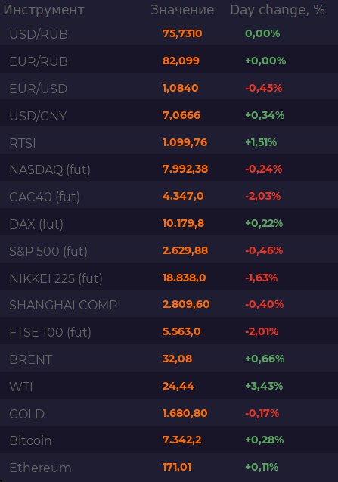The image size is (338, 482).
Task: Open S&P 500 (fut) row
Action: tap(169, 251)
